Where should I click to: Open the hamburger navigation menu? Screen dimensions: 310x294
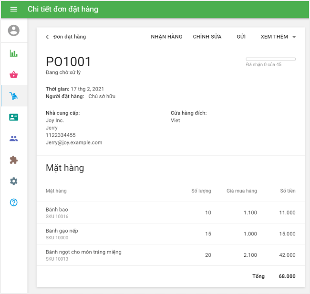coord(13,10)
